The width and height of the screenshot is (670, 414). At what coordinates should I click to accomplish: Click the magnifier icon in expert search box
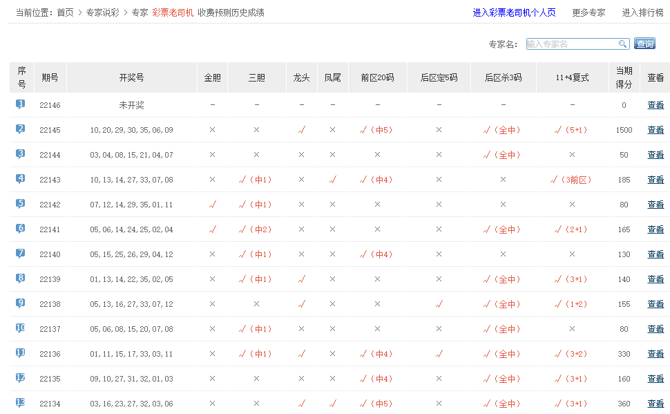[622, 44]
